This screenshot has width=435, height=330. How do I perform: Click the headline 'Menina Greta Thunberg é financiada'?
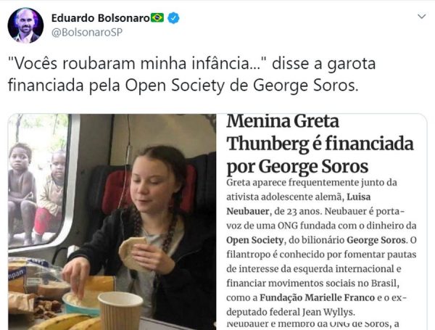click(320, 133)
